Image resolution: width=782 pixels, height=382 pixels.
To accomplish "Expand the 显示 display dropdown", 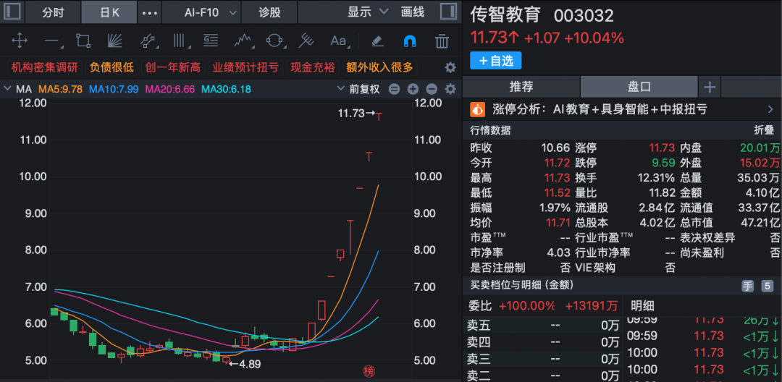I will 368,12.
